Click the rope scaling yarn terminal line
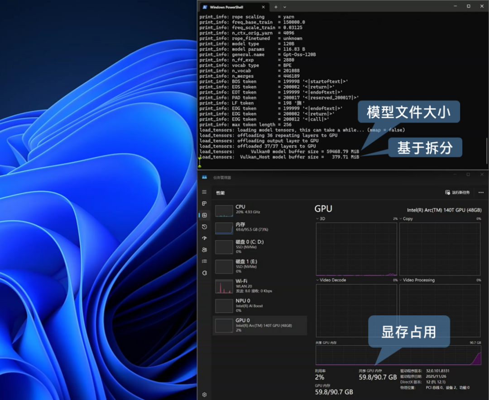This screenshot has width=489, height=400. [247, 17]
